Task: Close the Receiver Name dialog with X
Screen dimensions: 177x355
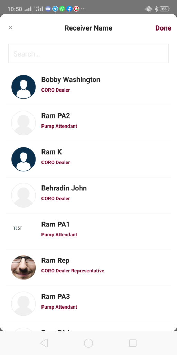Action: click(x=10, y=28)
